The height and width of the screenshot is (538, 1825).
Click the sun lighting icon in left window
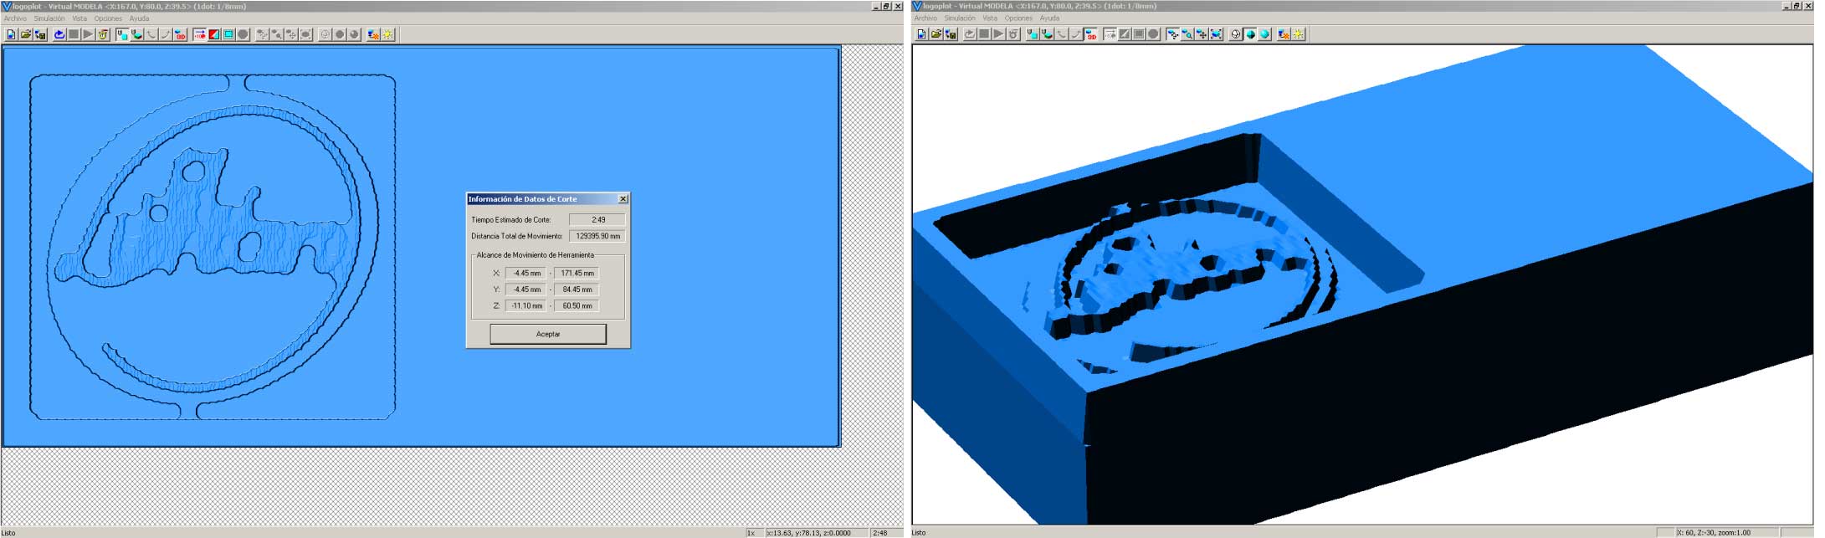pos(387,34)
